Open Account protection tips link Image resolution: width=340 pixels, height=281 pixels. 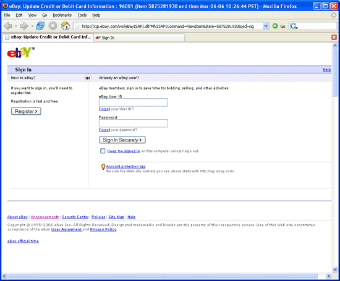click(x=125, y=166)
